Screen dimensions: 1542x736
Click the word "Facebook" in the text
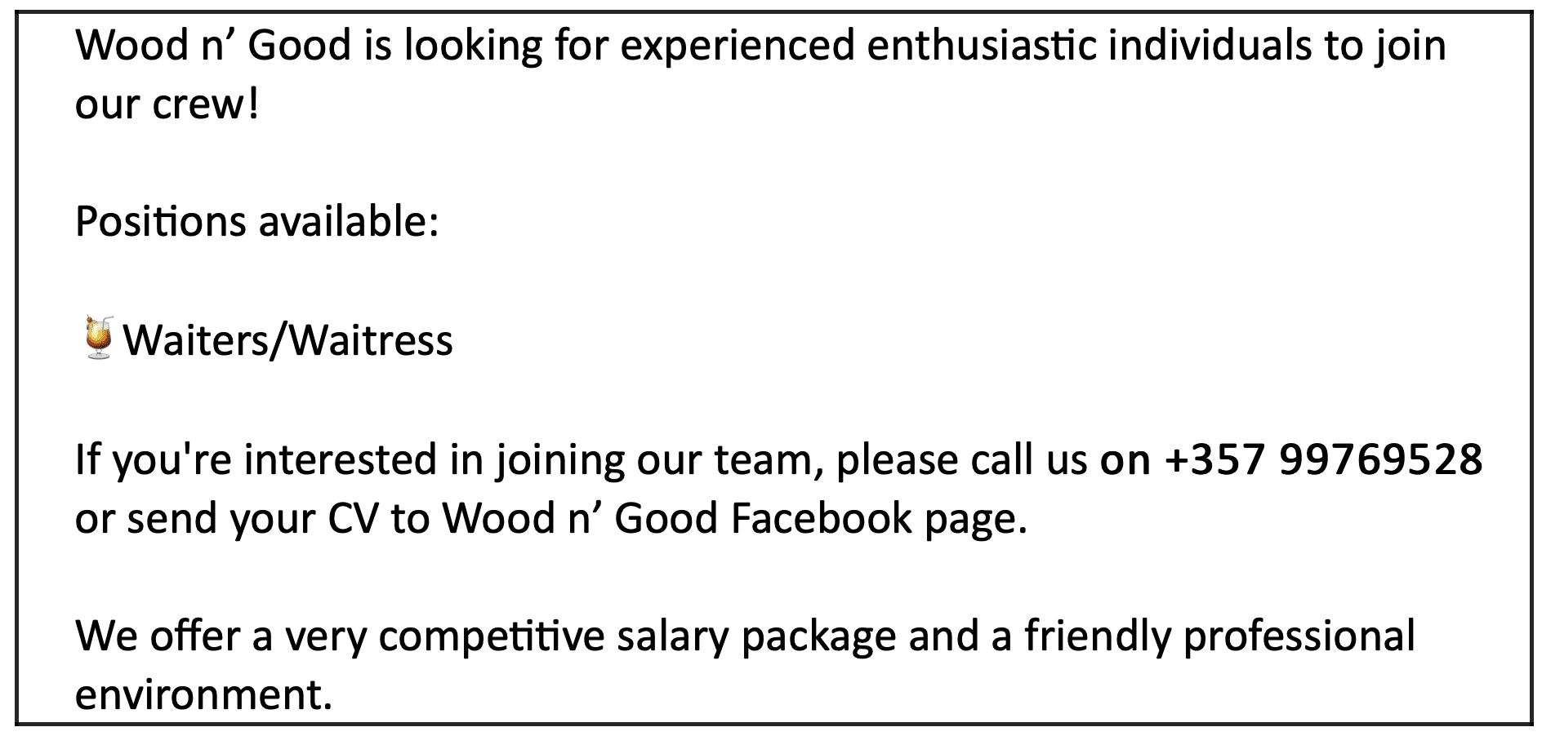(821, 518)
